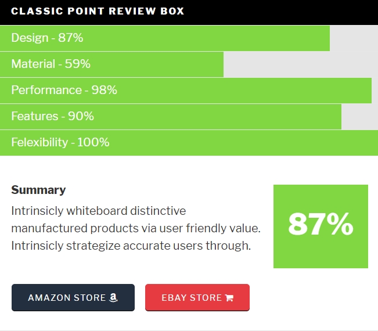The width and height of the screenshot is (378, 331).
Task: Click the "Performance - 98%" label text
Action: point(64,90)
